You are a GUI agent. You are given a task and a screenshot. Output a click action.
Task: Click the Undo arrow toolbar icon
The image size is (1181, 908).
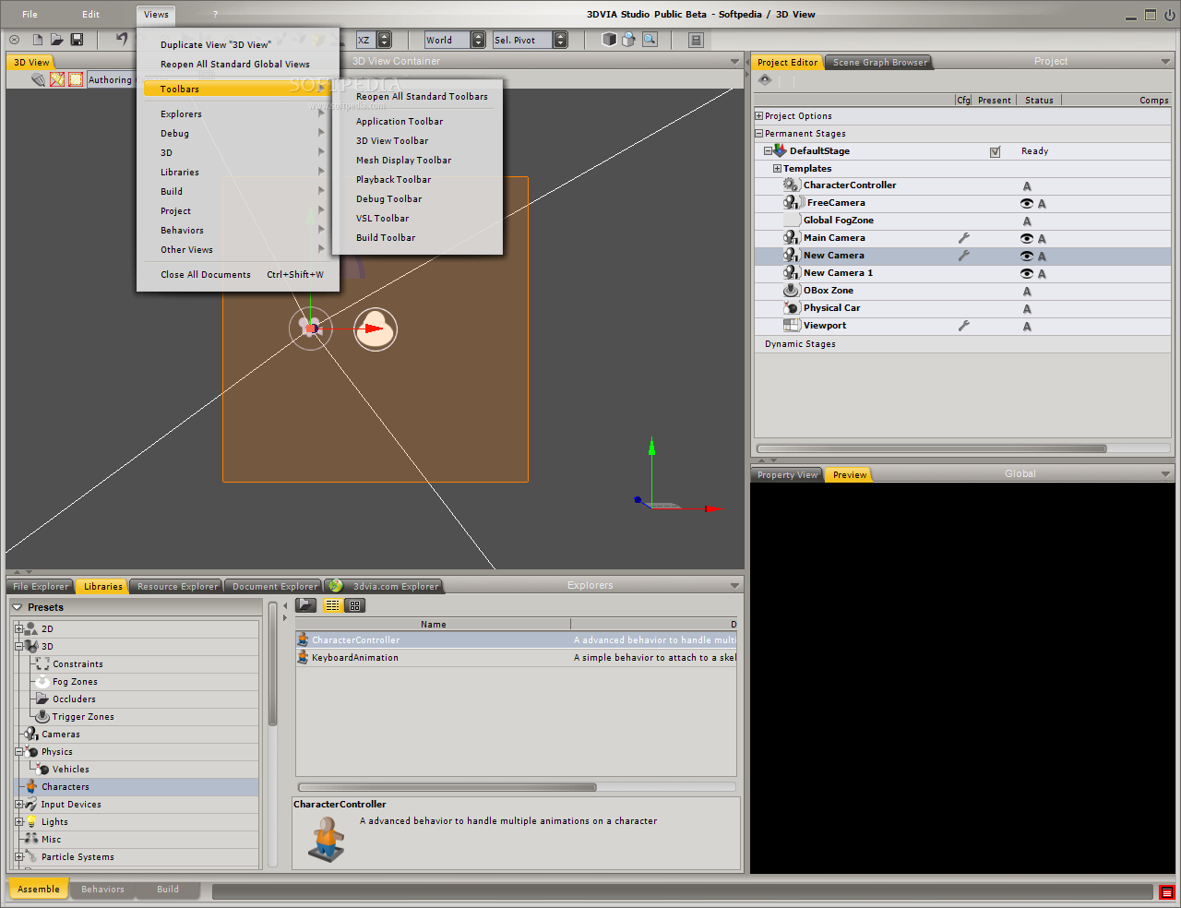pos(122,39)
